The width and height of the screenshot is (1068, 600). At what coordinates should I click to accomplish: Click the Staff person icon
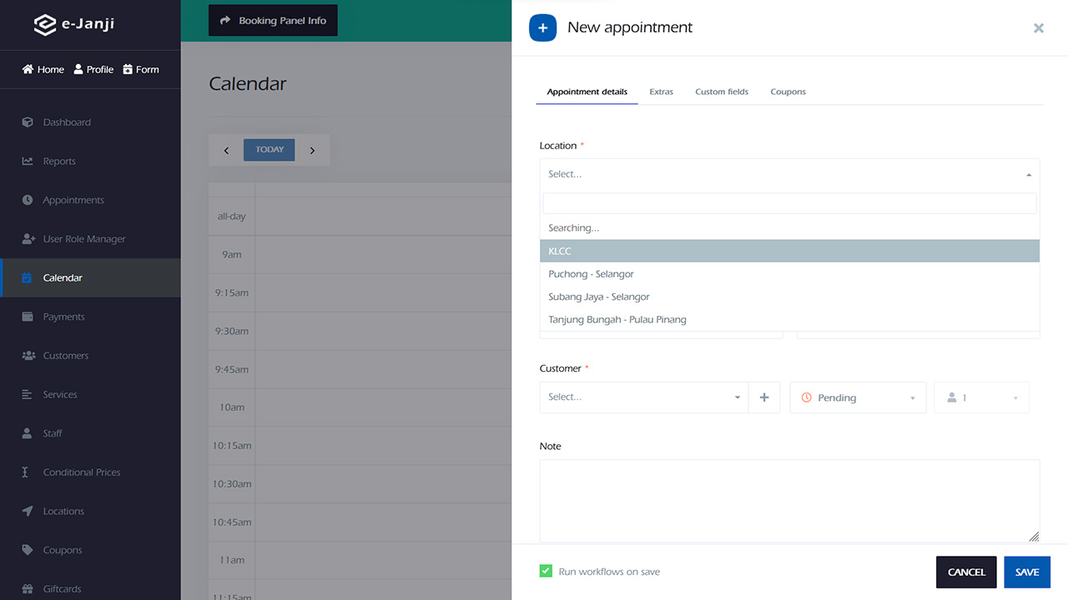point(28,433)
